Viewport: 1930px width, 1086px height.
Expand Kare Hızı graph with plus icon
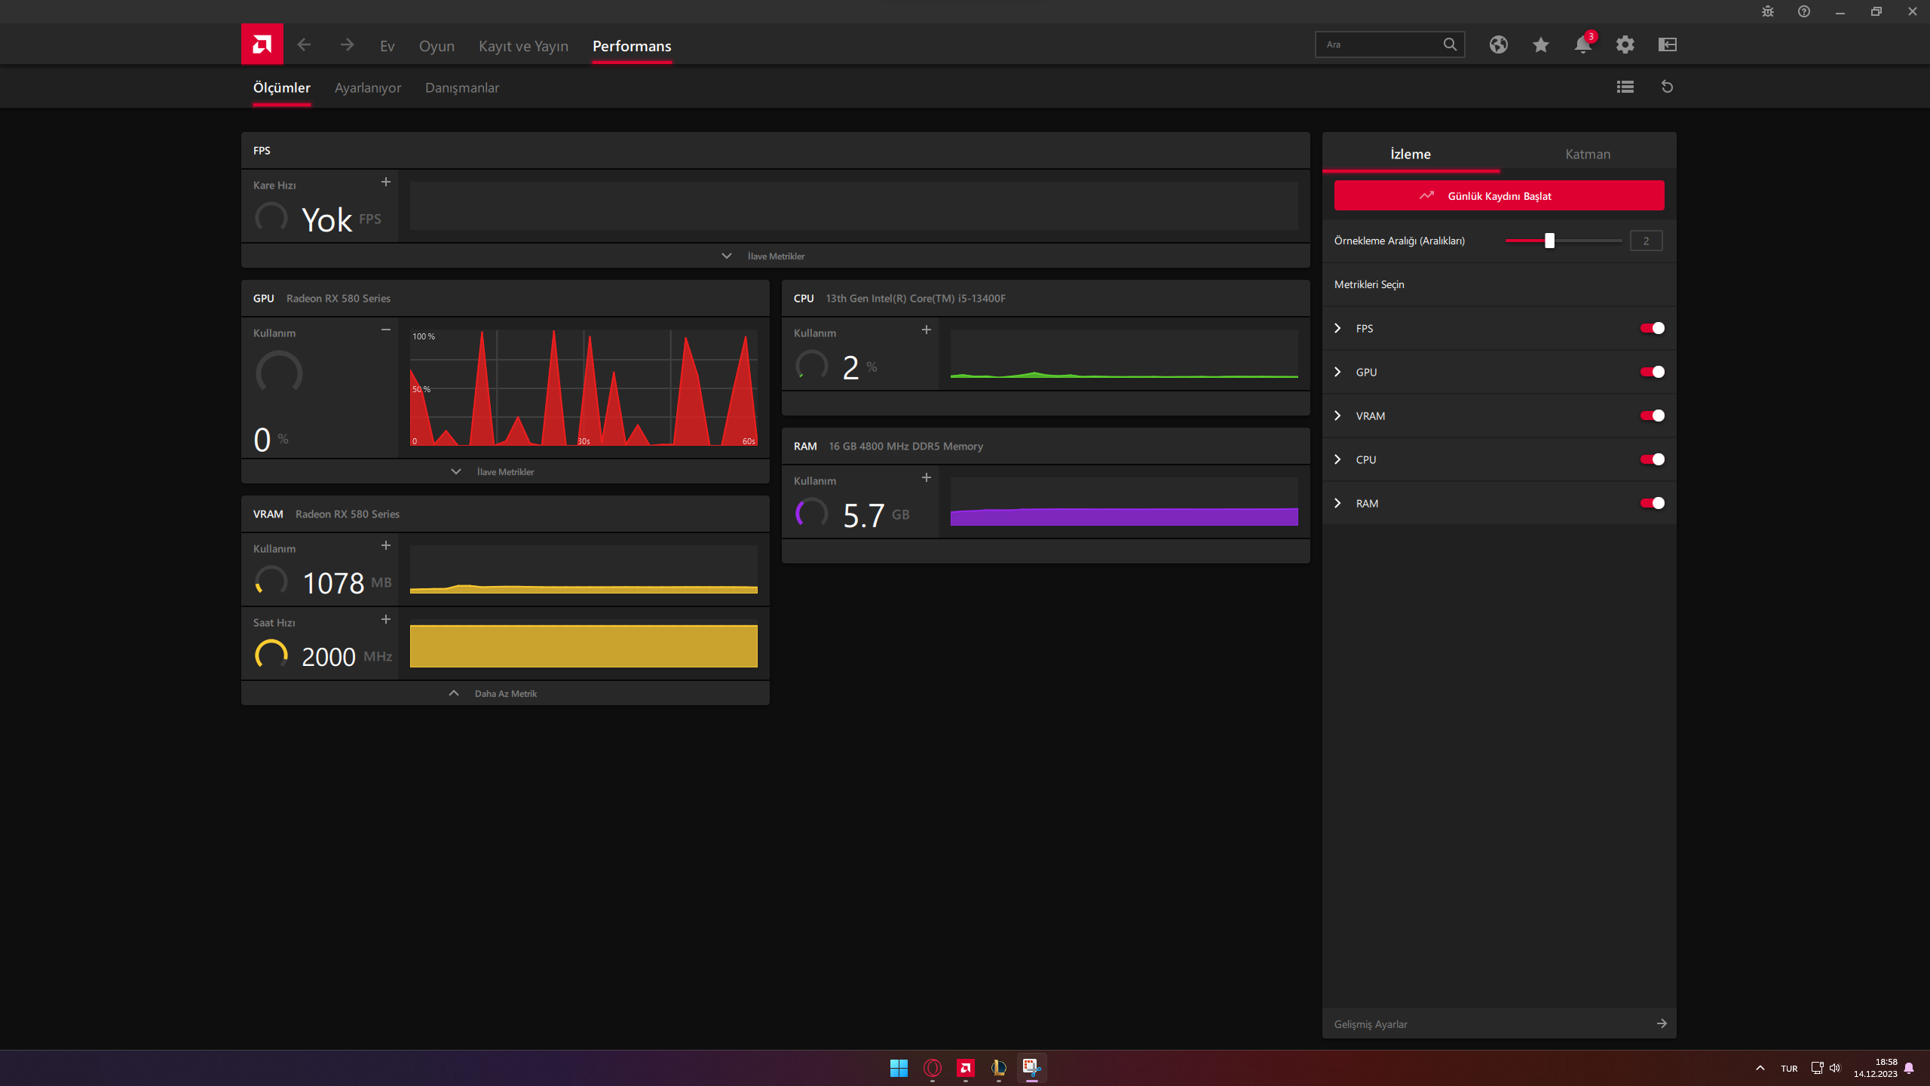coord(385,182)
